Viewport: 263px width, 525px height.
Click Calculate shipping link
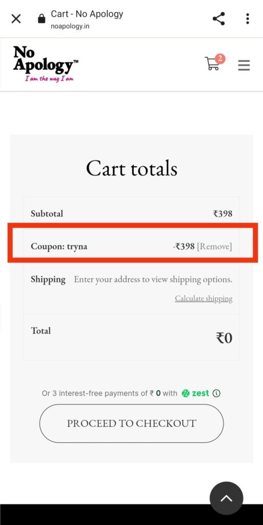pos(204,298)
